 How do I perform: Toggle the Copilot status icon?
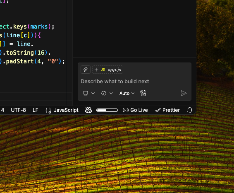(88, 110)
